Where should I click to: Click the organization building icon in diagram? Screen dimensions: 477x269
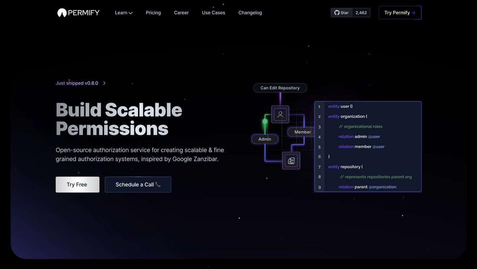pyautogui.click(x=291, y=161)
